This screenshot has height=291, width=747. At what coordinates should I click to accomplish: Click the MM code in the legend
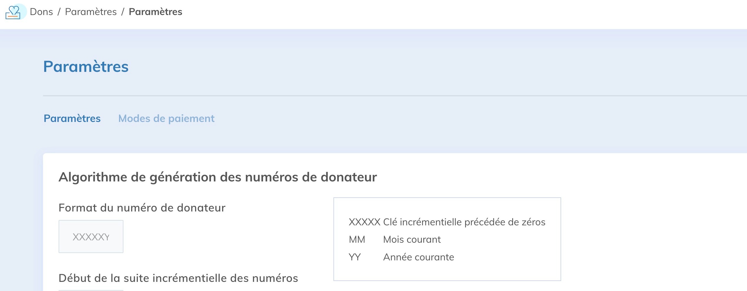pos(357,239)
